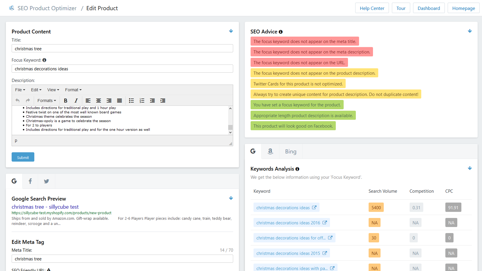Click the meta title red advice message
The height and width of the screenshot is (271, 482).
coord(305,41)
